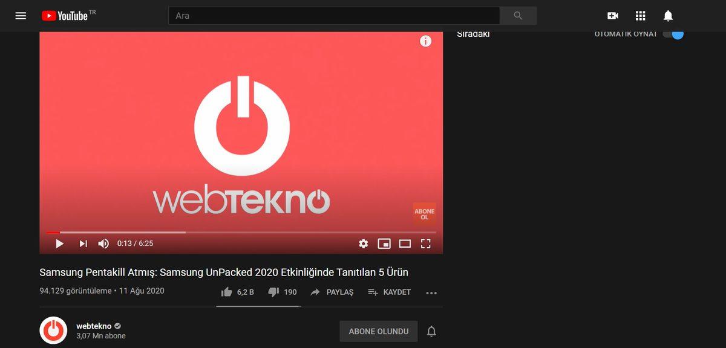Viewport: 726px width, 348px height.
Task: Open the YouTube apps grid
Action: click(641, 16)
